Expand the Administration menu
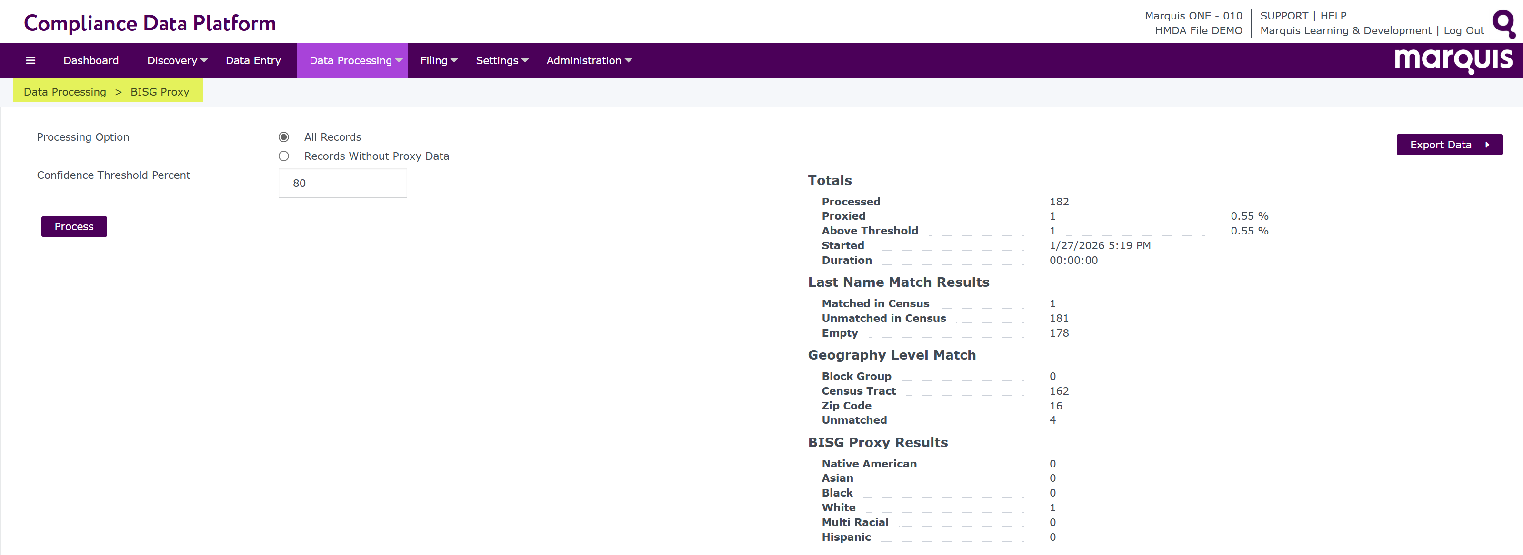This screenshot has height=555, width=1523. click(x=588, y=60)
